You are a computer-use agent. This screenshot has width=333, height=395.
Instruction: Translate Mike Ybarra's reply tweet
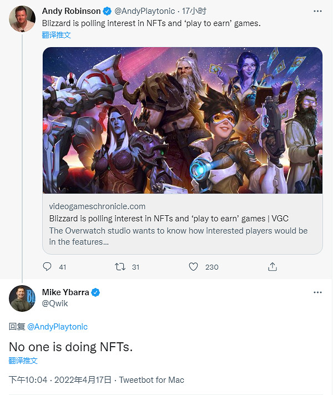tap(23, 361)
